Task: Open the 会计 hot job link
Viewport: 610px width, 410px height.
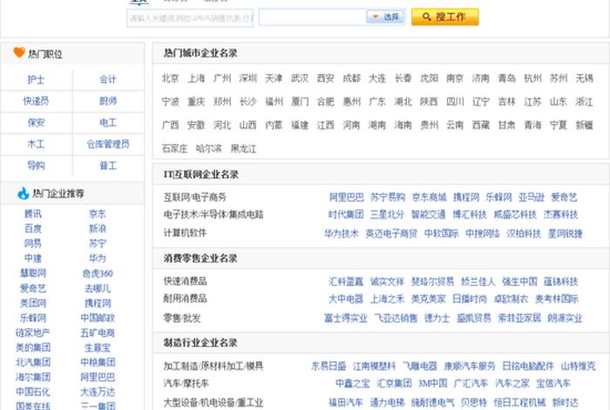Action: (108, 79)
